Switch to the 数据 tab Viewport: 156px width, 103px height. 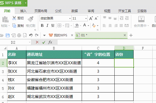(75, 11)
